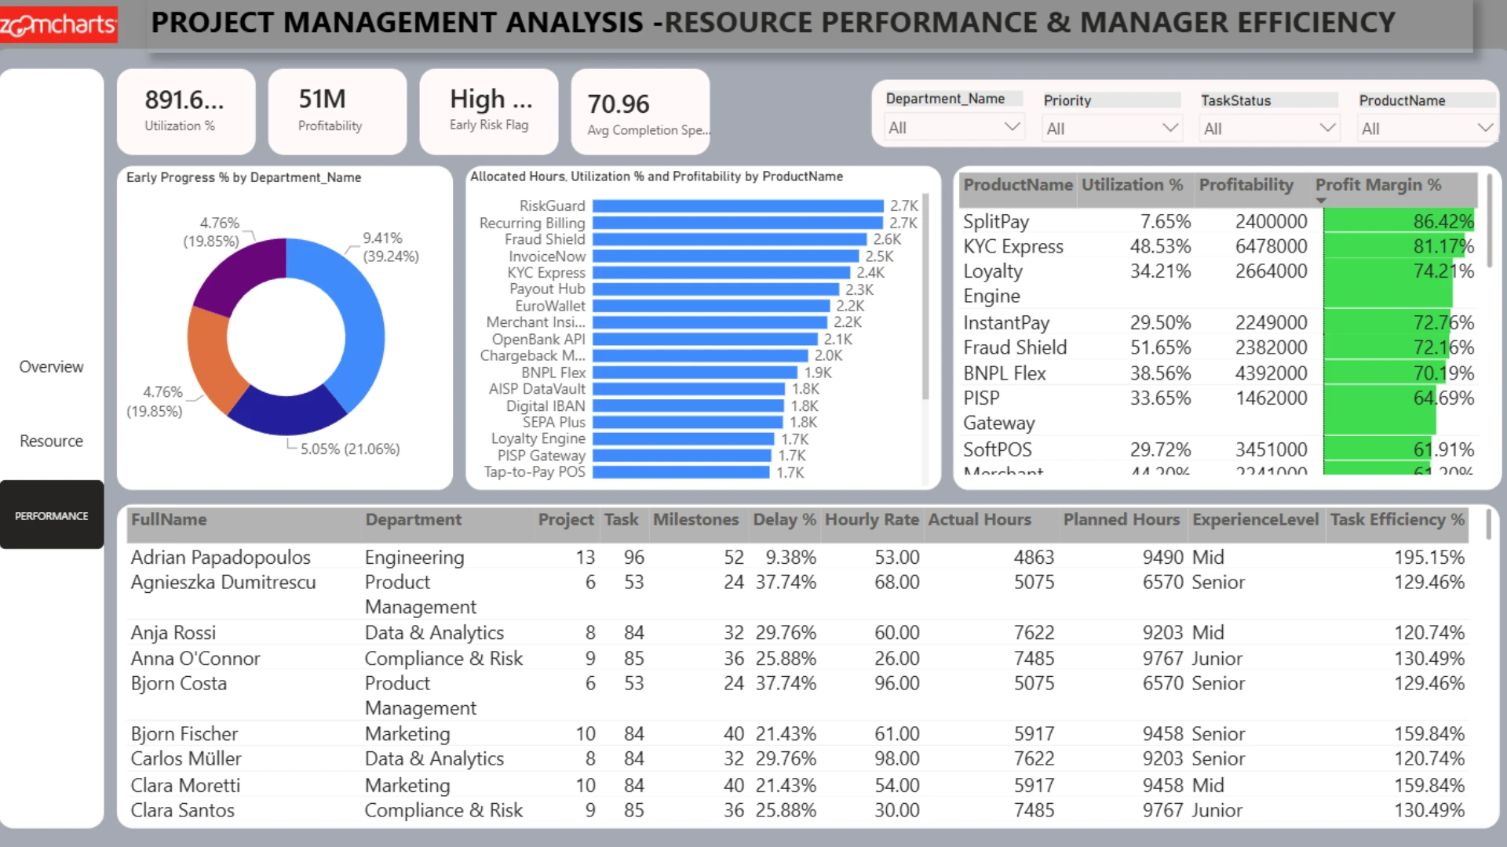Select the Adrian Papadopoulos table row
The height and width of the screenshot is (847, 1507).
tap(797, 558)
